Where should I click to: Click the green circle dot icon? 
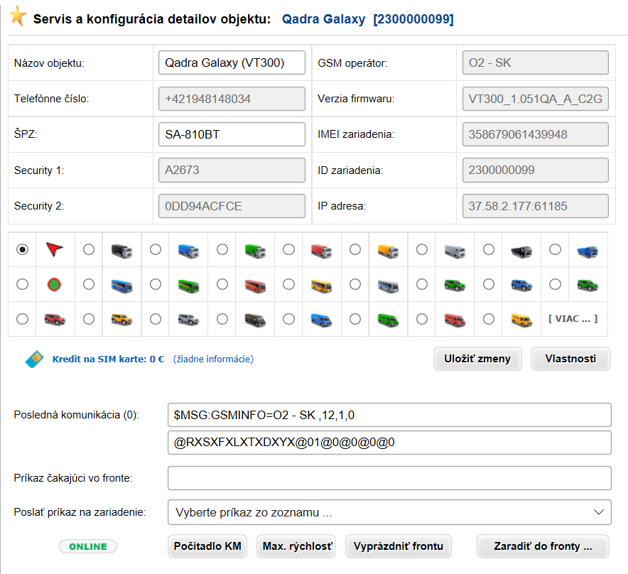pos(54,284)
